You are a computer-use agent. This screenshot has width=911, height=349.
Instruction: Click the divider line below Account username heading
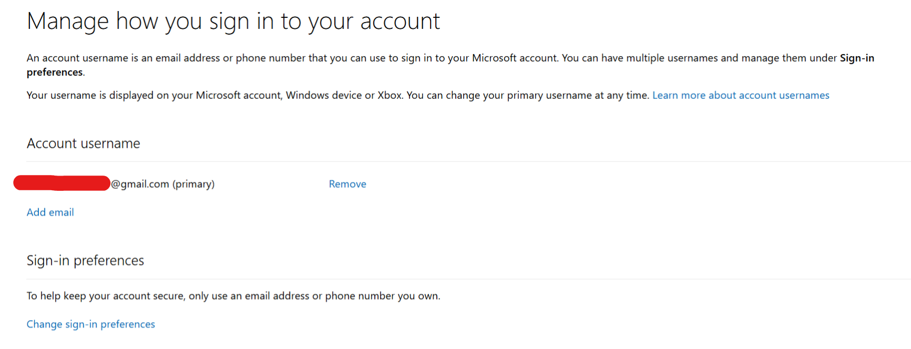coord(468,161)
